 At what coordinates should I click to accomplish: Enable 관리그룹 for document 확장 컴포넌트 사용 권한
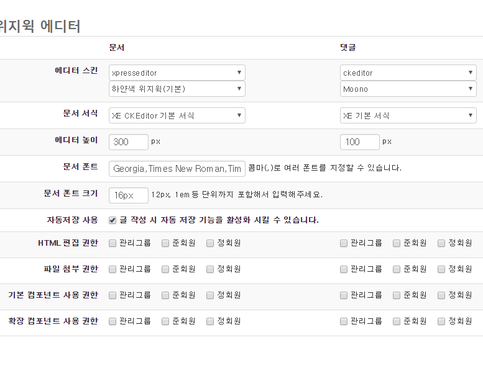point(113,321)
